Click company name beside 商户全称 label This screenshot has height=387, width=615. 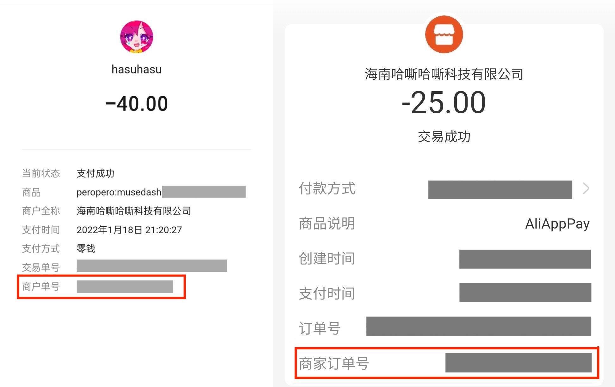134,211
